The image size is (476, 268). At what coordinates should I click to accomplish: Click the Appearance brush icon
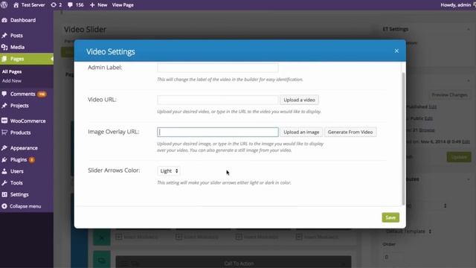tap(4, 148)
